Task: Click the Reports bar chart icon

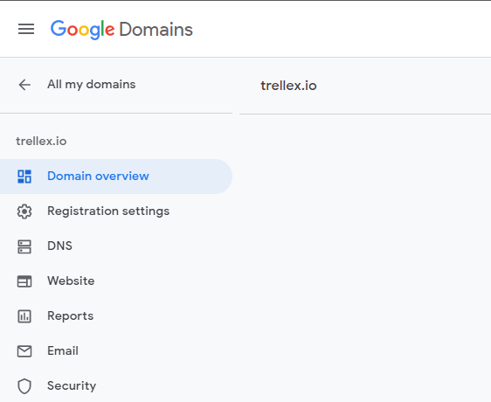Action: [x=24, y=316]
